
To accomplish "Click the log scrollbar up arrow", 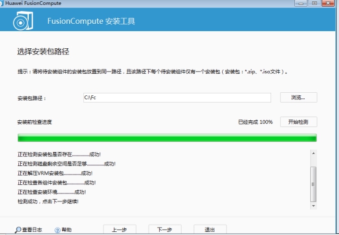I will point(313,153).
